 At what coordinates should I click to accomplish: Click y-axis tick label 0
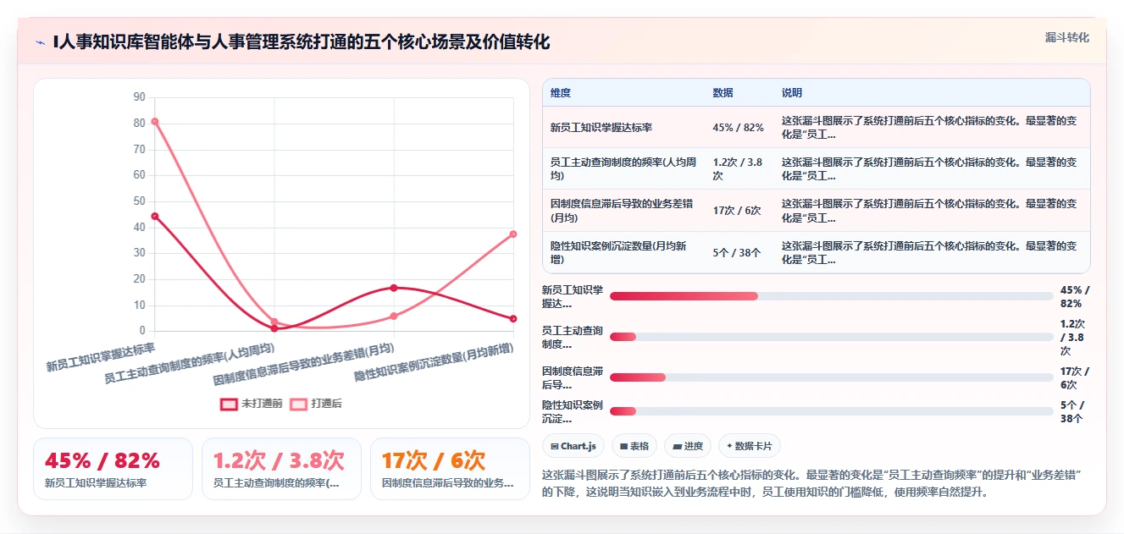pos(142,331)
